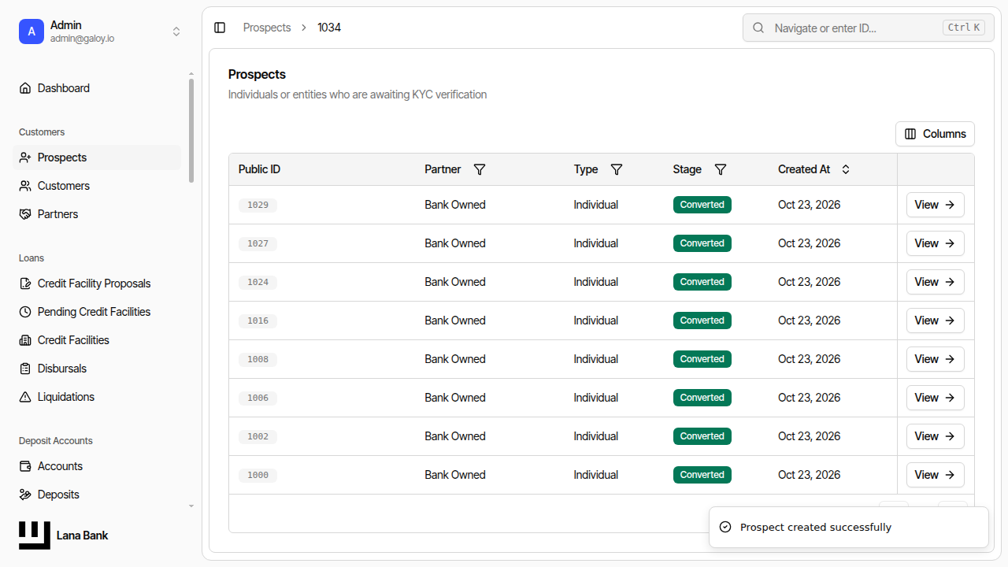Click the Prospect created successfully toast

(x=849, y=527)
